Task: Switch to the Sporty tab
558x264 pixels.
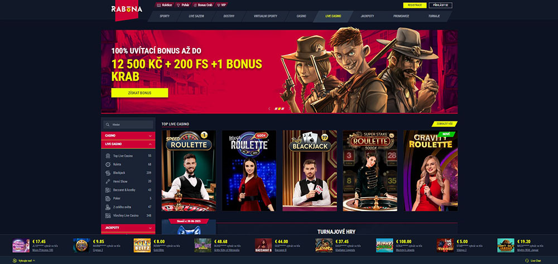Action: pyautogui.click(x=165, y=16)
